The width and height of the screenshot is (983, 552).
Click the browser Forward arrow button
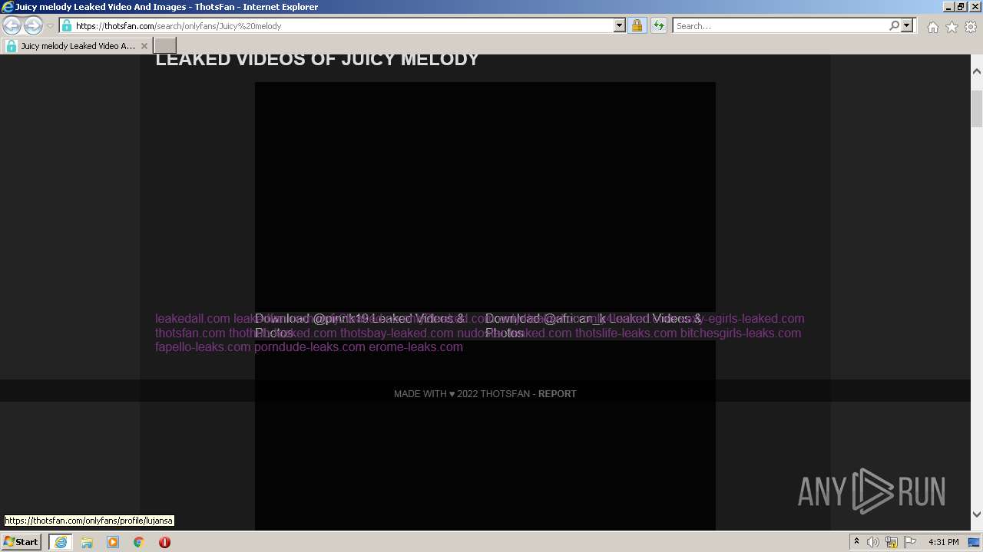[33, 25]
